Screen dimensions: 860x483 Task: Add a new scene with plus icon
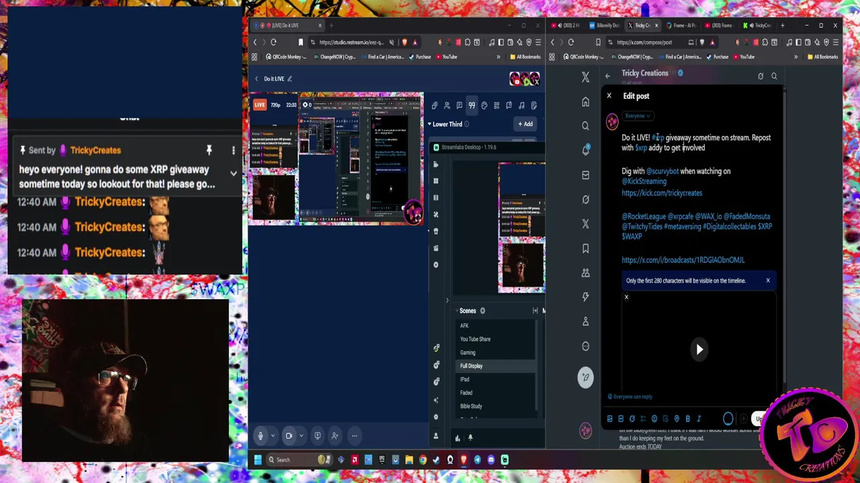[482, 311]
